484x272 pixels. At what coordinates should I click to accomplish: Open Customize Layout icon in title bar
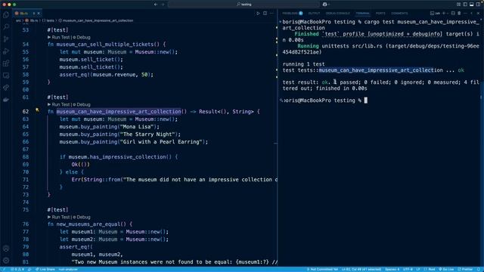(x=459, y=5)
